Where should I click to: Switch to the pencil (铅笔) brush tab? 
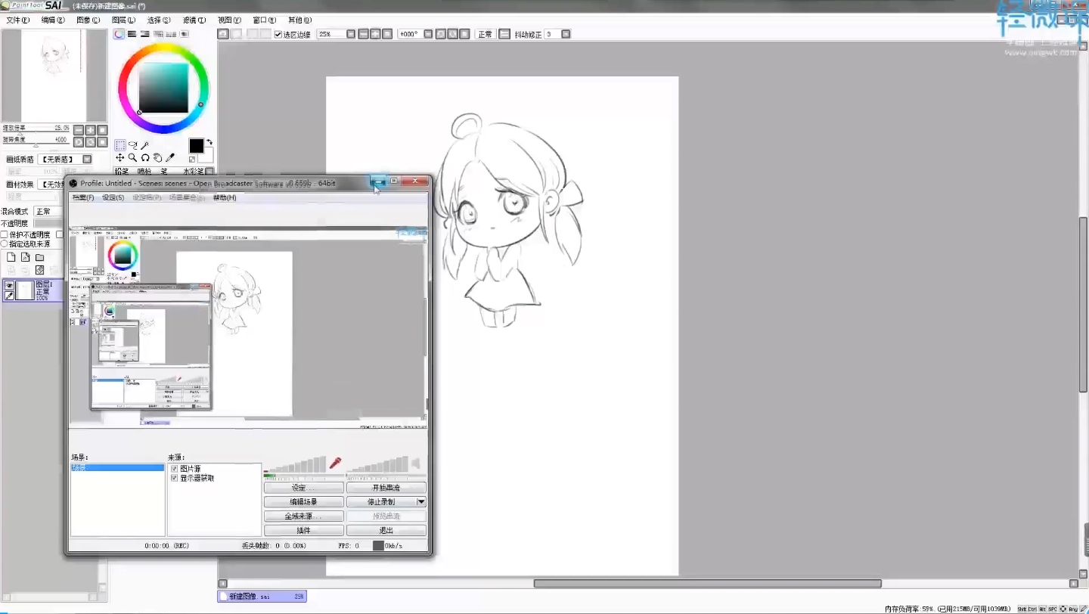click(x=122, y=172)
